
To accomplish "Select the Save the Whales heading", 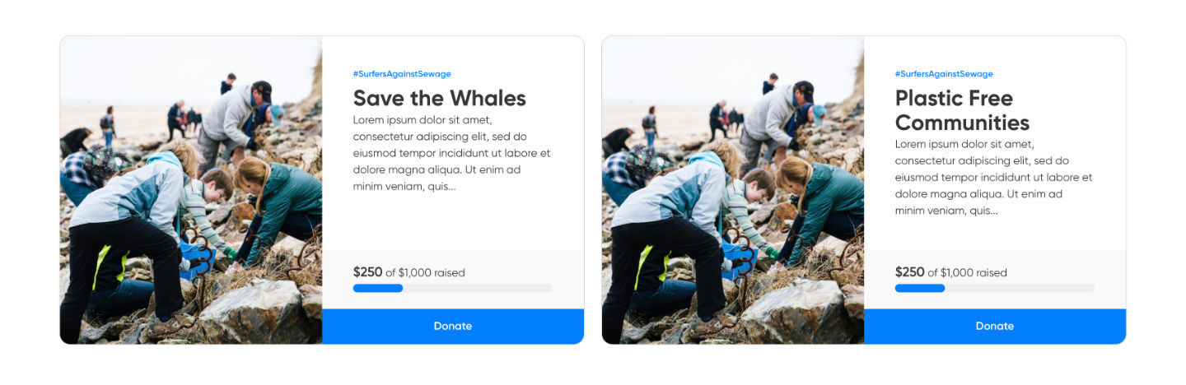I will pos(439,99).
